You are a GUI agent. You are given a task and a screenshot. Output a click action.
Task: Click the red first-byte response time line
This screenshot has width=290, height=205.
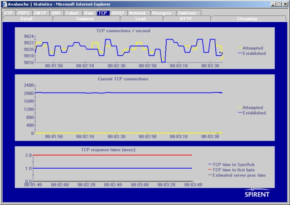(112, 155)
